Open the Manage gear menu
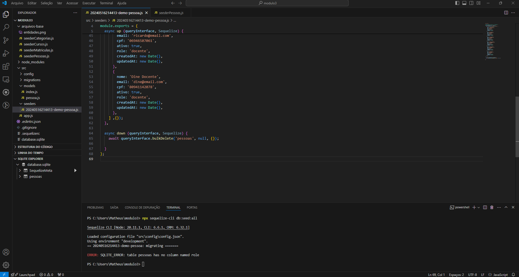The image size is (519, 277). point(6,265)
